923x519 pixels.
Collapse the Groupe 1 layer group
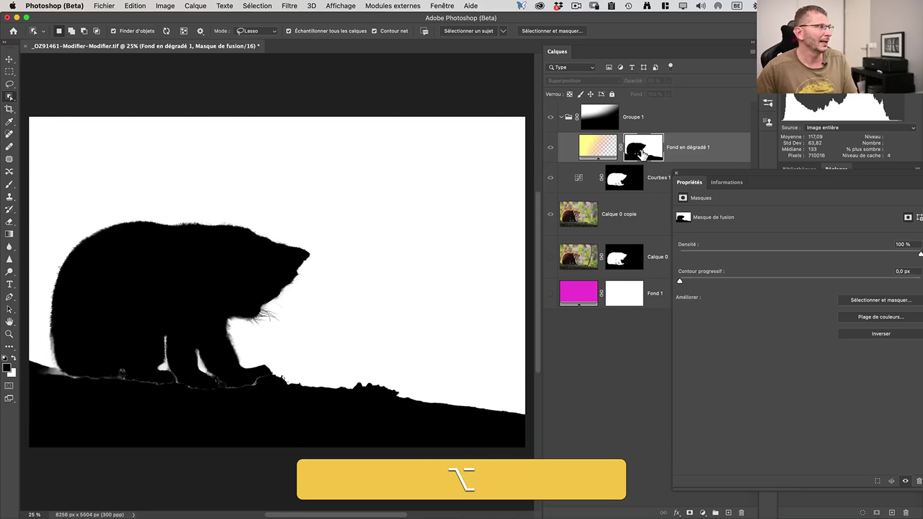[561, 117]
